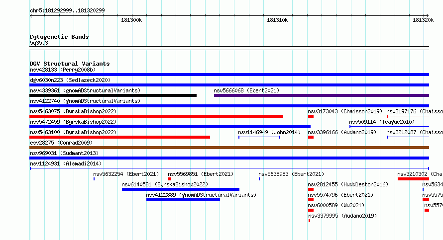Click the chr5:181292999..181320299 region label
The image size is (443, 240).
pyautogui.click(x=67, y=10)
